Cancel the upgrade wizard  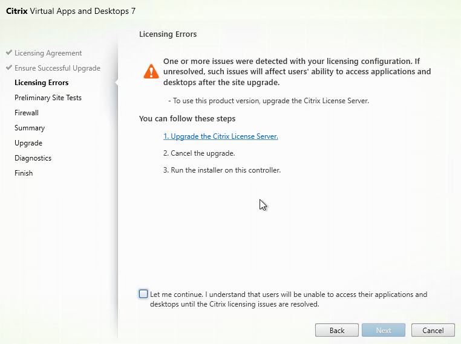[433, 331]
